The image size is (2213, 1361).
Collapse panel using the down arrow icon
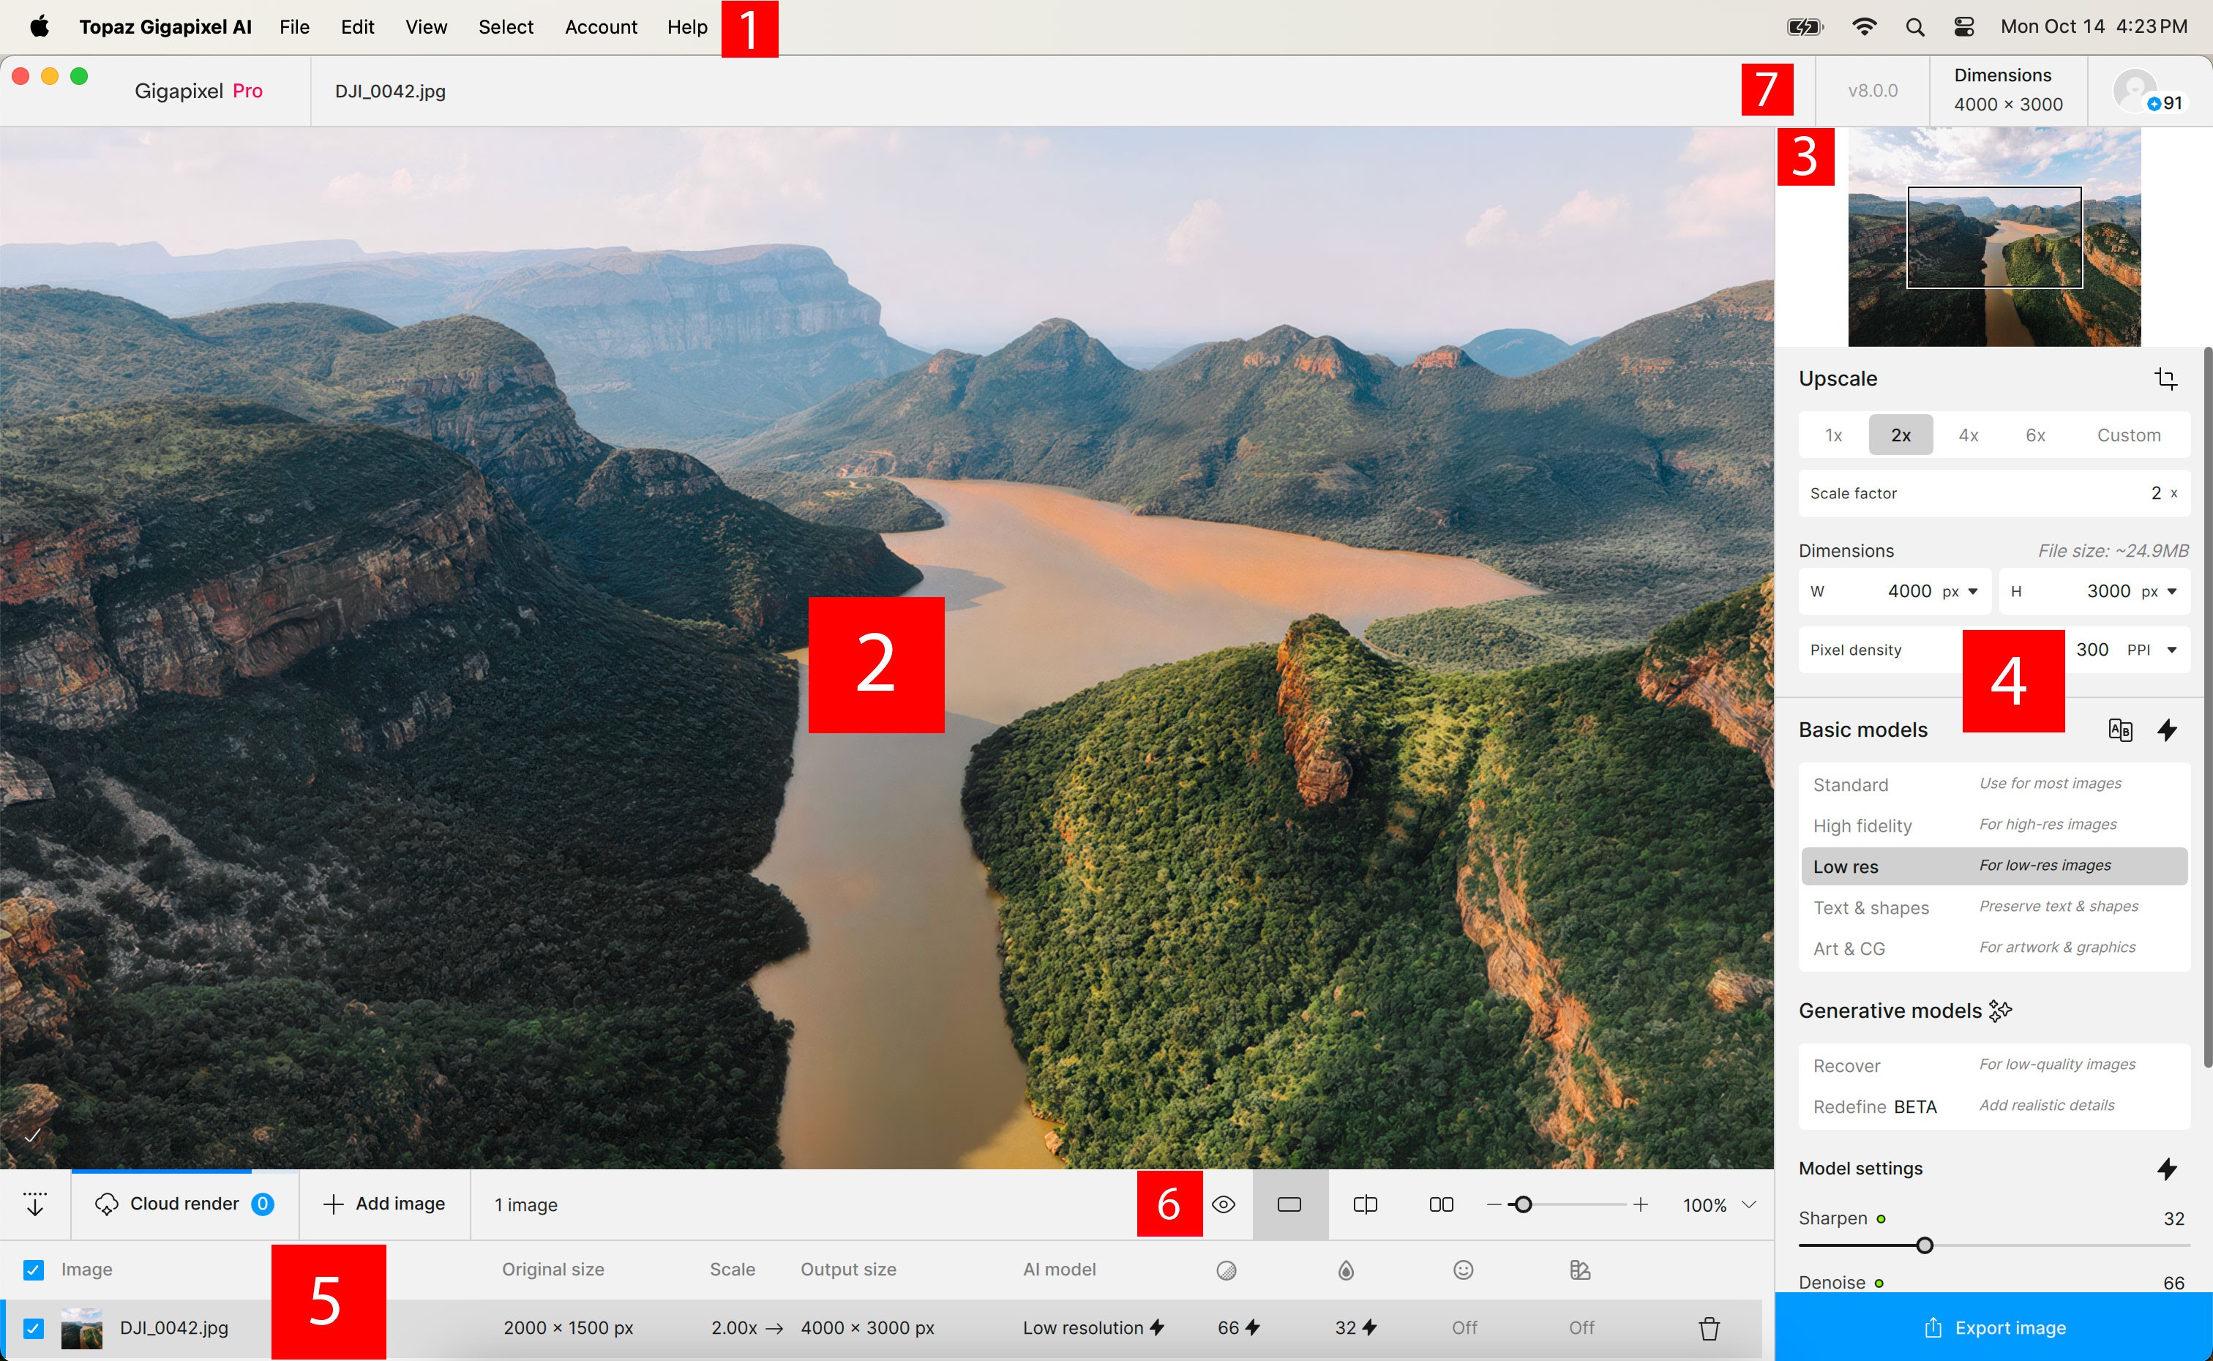pyautogui.click(x=35, y=1204)
